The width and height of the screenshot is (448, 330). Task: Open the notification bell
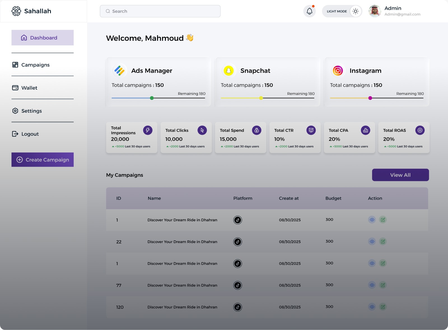point(309,11)
